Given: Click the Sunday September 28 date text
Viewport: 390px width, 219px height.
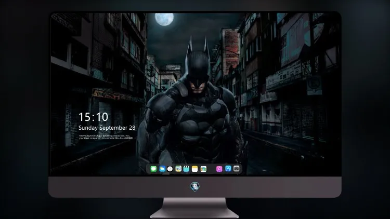Looking at the screenshot, I should [x=107, y=128].
